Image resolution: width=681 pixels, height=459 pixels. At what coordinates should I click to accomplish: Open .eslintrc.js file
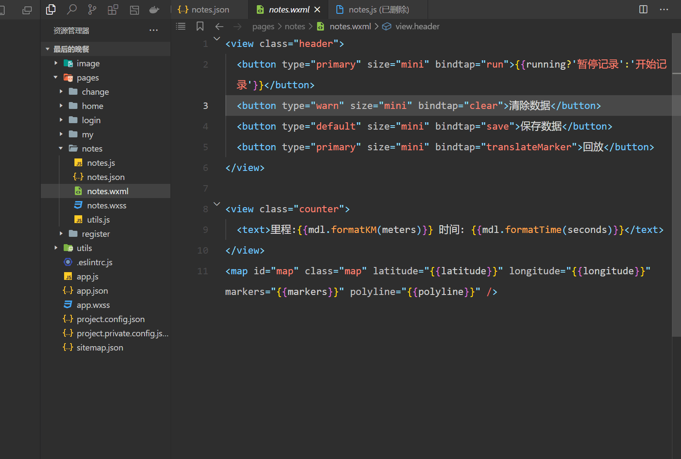click(x=105, y=262)
